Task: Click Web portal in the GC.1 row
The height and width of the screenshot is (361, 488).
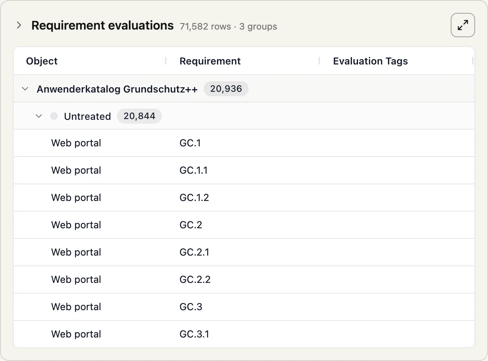Action: point(76,143)
